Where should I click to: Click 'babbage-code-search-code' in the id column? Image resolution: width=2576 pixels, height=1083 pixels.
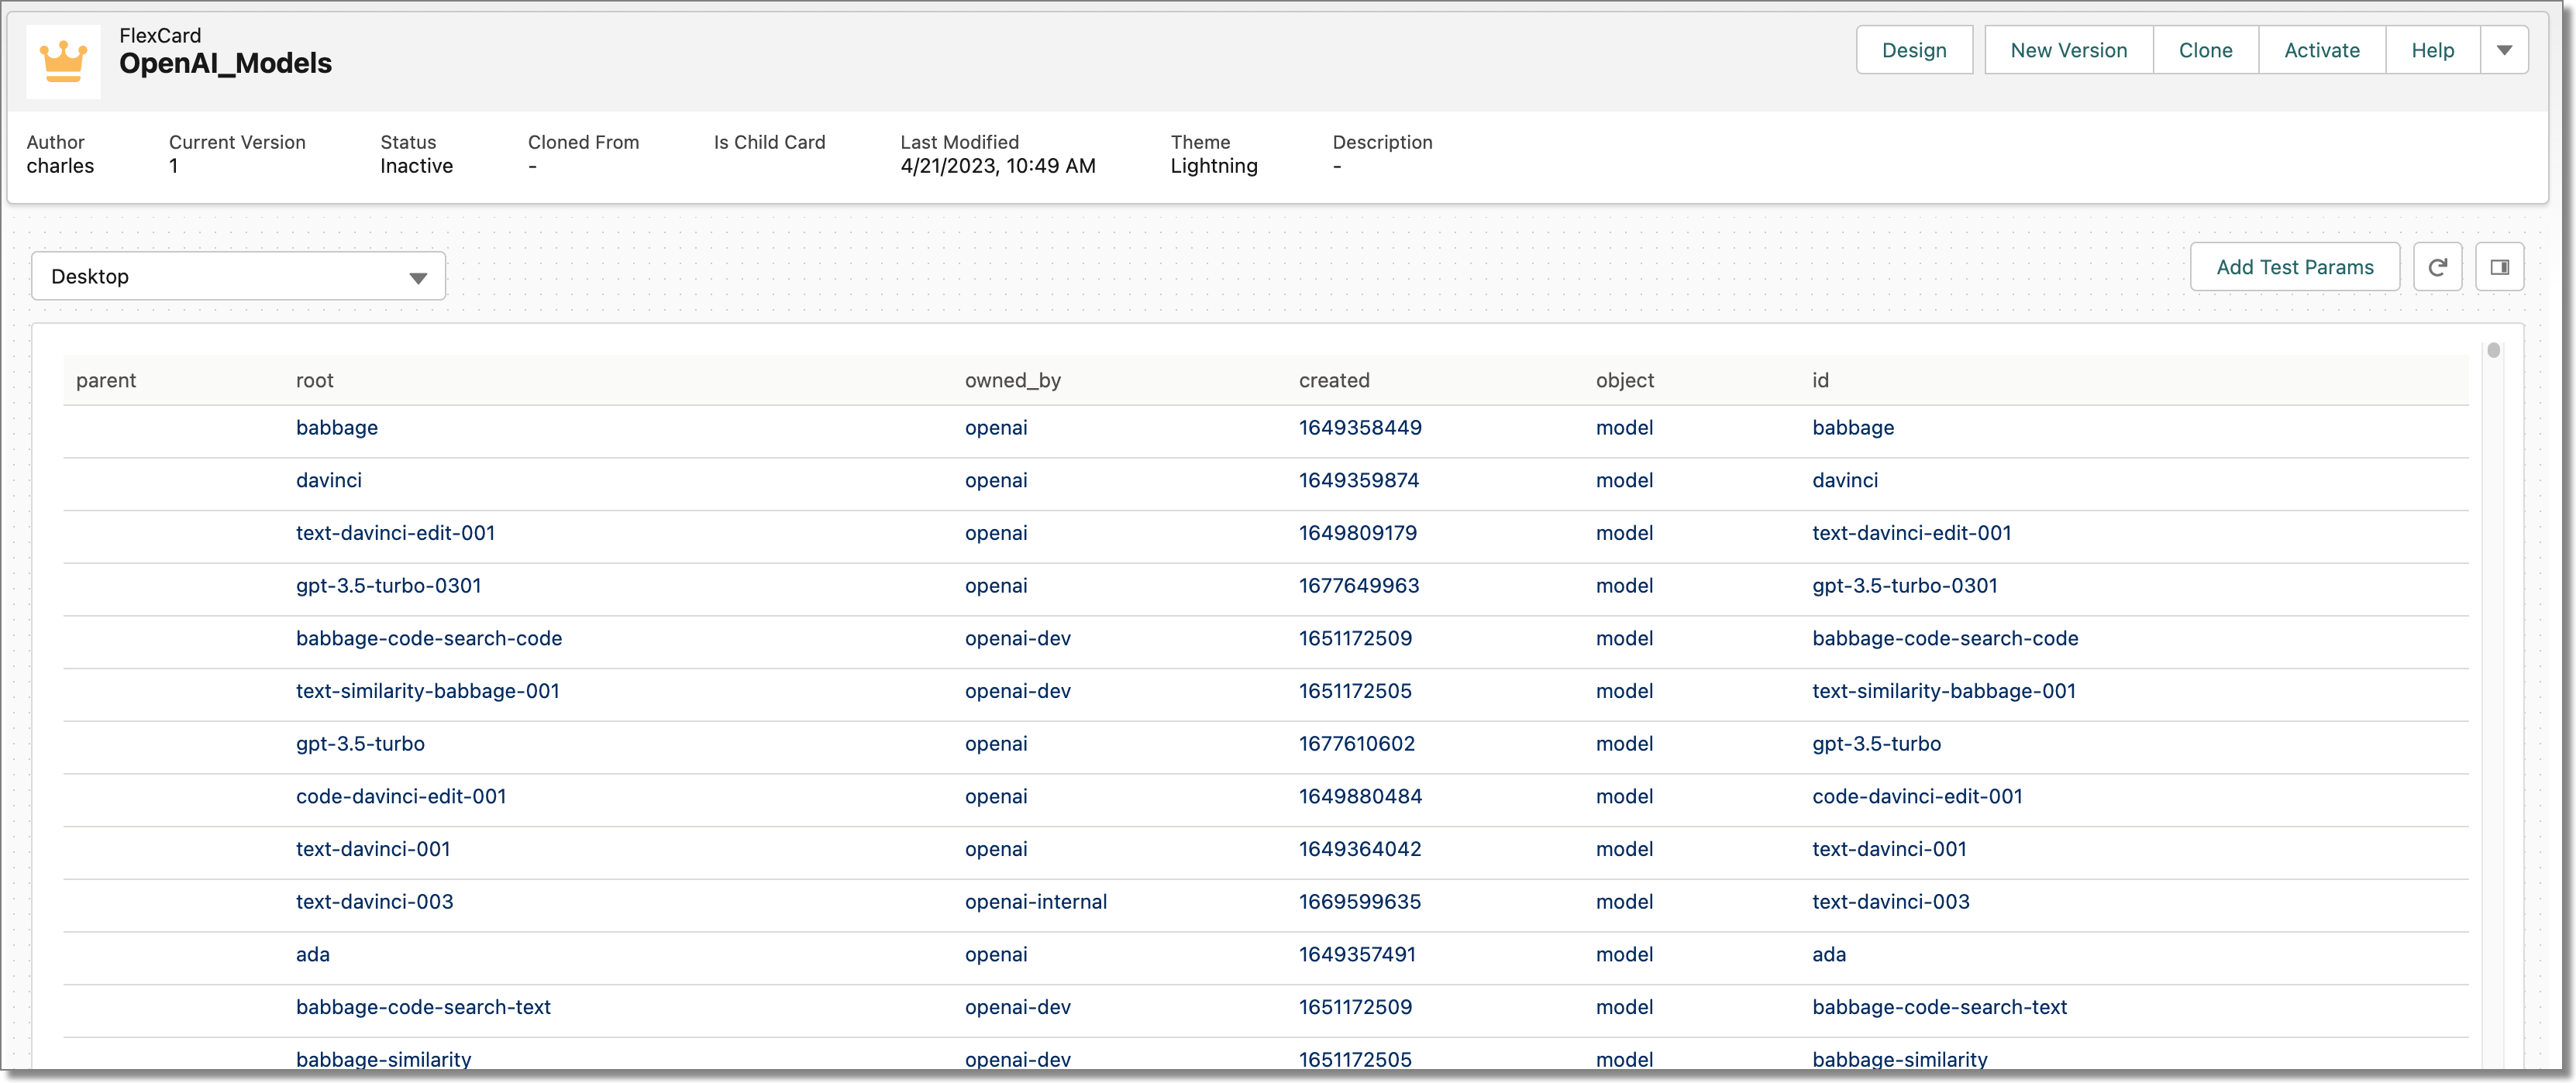1945,638
